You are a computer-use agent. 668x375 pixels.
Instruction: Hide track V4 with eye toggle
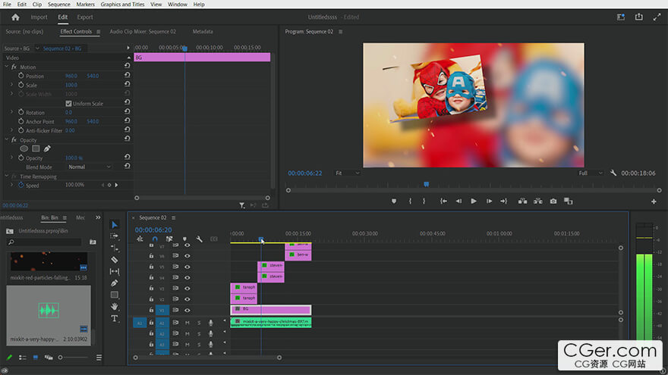point(187,277)
